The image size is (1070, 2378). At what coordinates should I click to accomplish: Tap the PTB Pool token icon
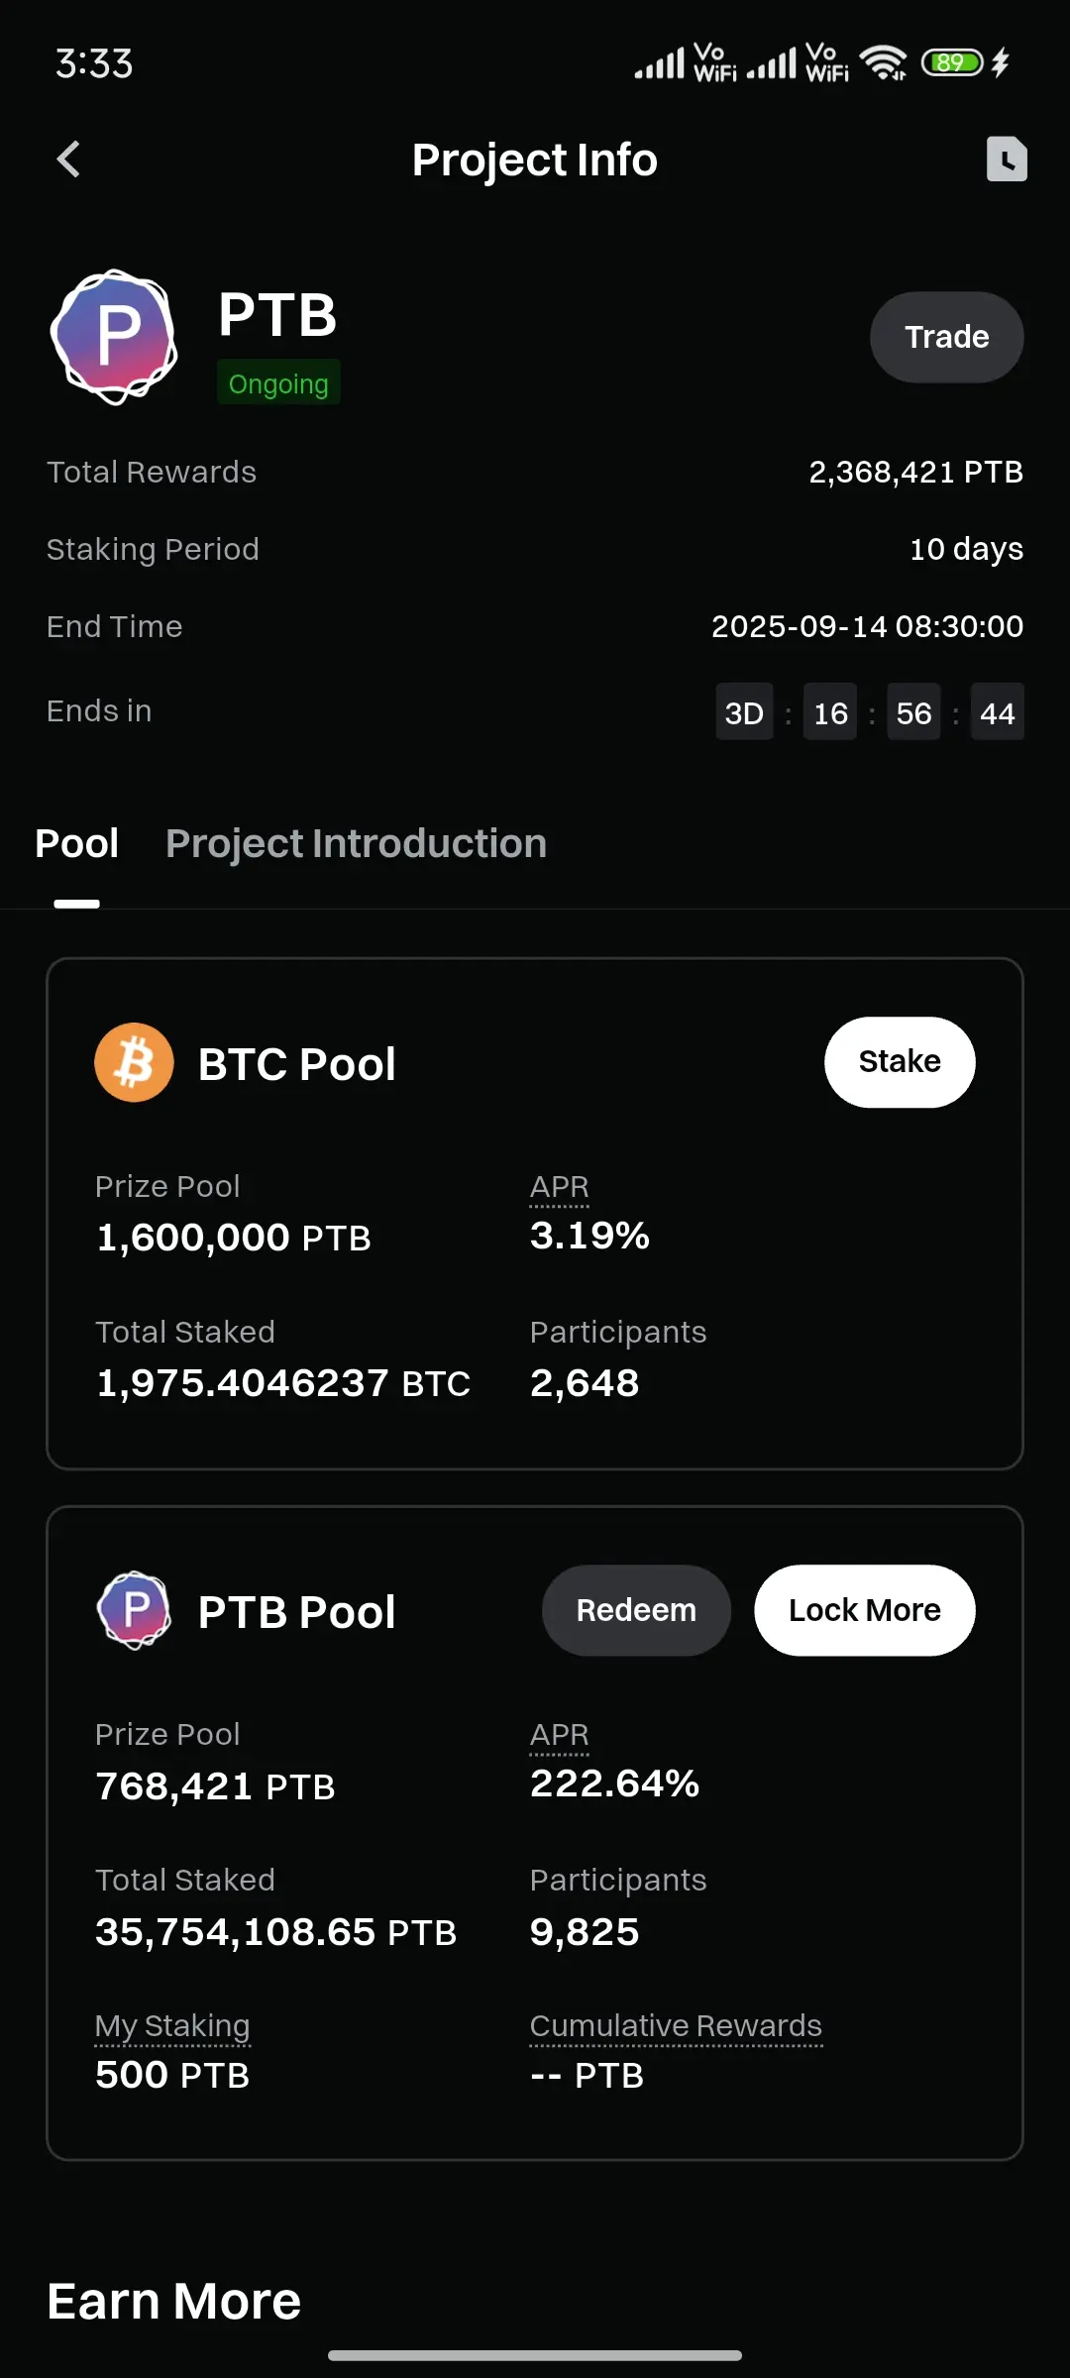134,1610
